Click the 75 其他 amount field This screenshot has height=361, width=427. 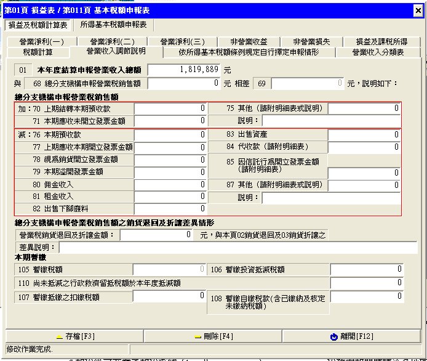(364, 108)
